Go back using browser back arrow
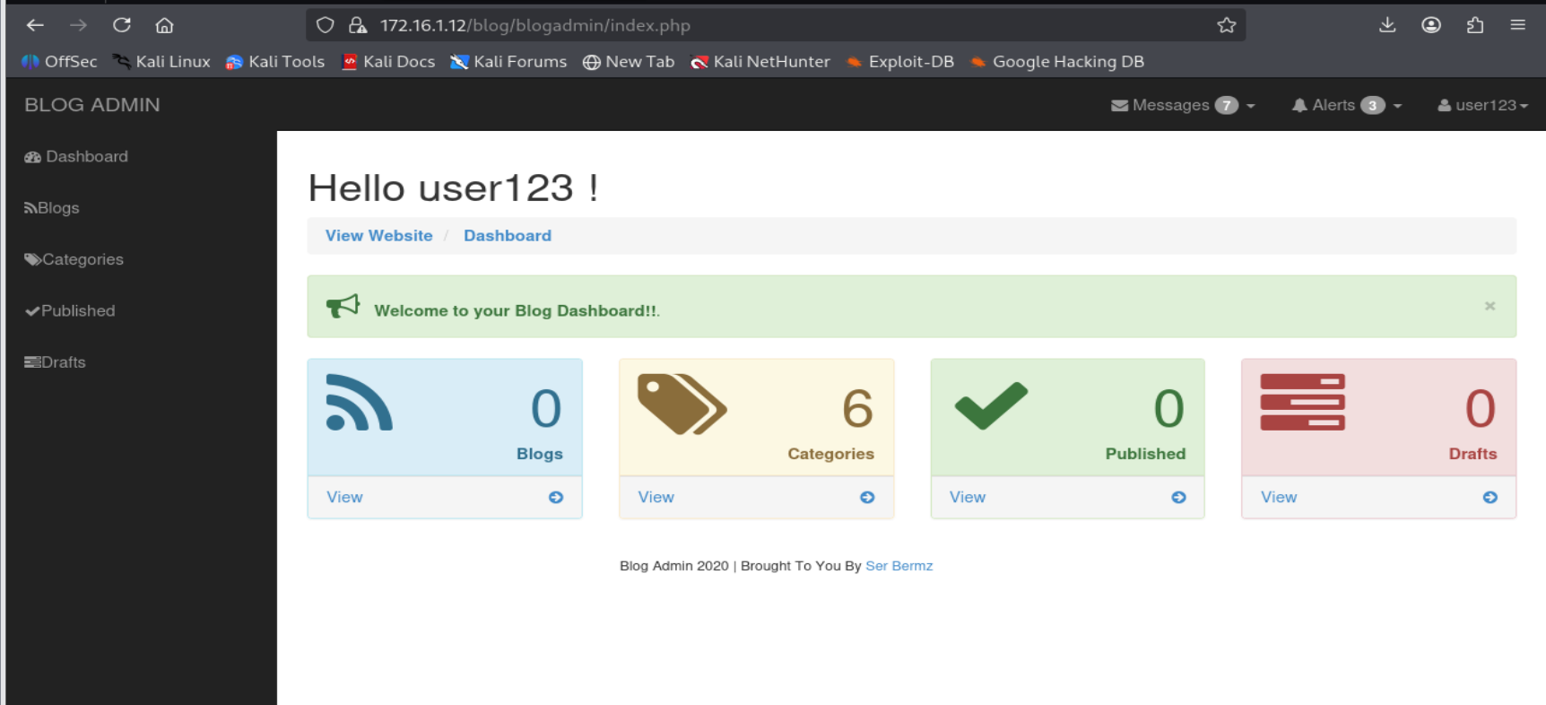The width and height of the screenshot is (1546, 705). point(35,25)
